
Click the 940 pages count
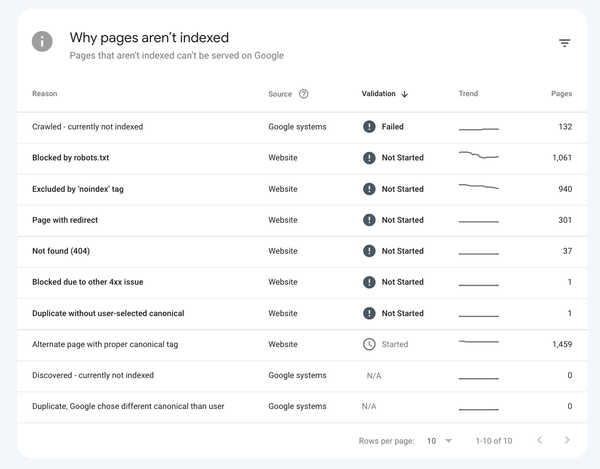click(565, 189)
